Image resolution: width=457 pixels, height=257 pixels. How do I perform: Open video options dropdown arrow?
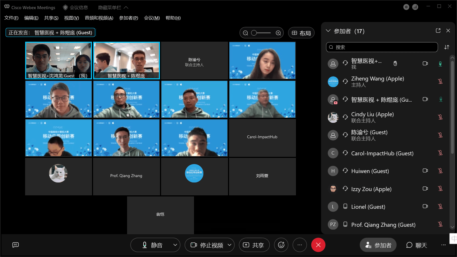[x=229, y=245]
